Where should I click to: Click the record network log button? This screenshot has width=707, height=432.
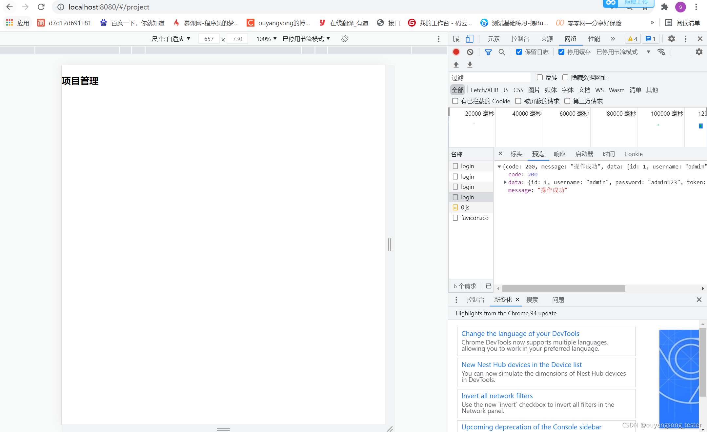(x=456, y=52)
